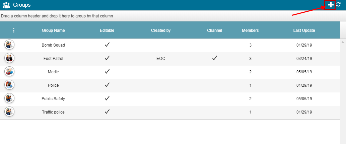Image resolution: width=346 pixels, height=144 pixels.
Task: Sort by the Group Name column header
Action: 53,30
